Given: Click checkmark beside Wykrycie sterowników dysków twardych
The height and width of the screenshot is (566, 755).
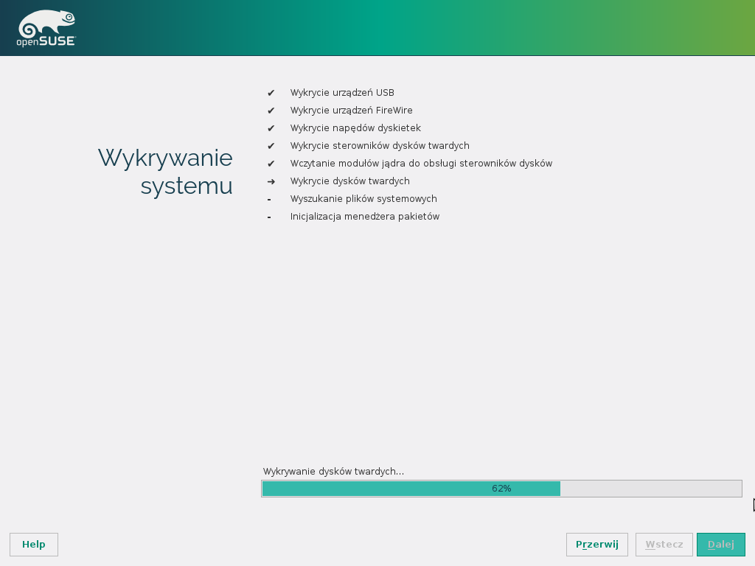Looking at the screenshot, I should (x=271, y=146).
